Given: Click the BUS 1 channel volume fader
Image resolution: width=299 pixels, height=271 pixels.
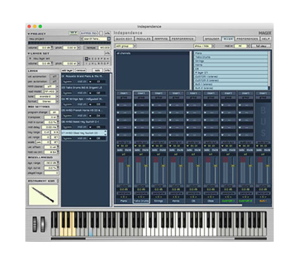Looking at the screenshot, I should click(x=267, y=166).
